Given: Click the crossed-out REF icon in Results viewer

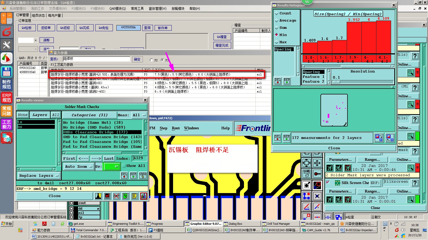Looking at the screenshot, I should tap(116, 196).
